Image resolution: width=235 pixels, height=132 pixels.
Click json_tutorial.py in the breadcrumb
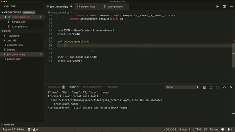coord(60,12)
